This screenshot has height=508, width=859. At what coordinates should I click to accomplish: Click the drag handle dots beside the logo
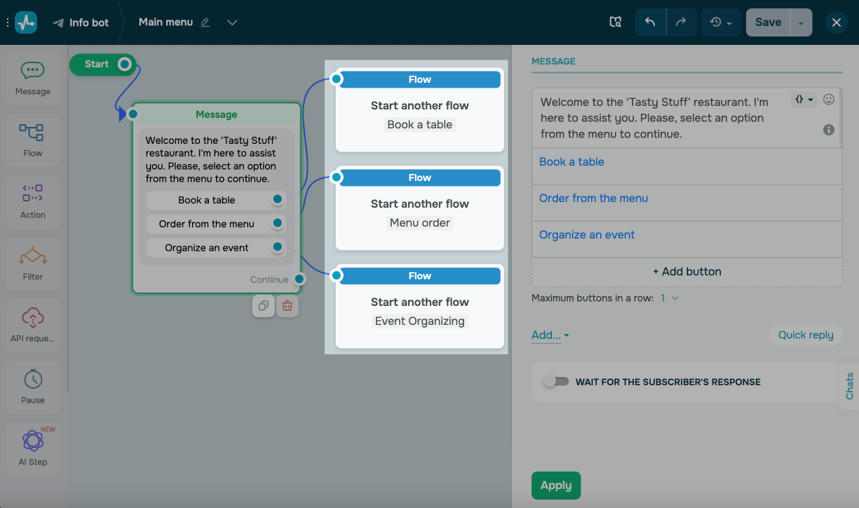pos(8,22)
